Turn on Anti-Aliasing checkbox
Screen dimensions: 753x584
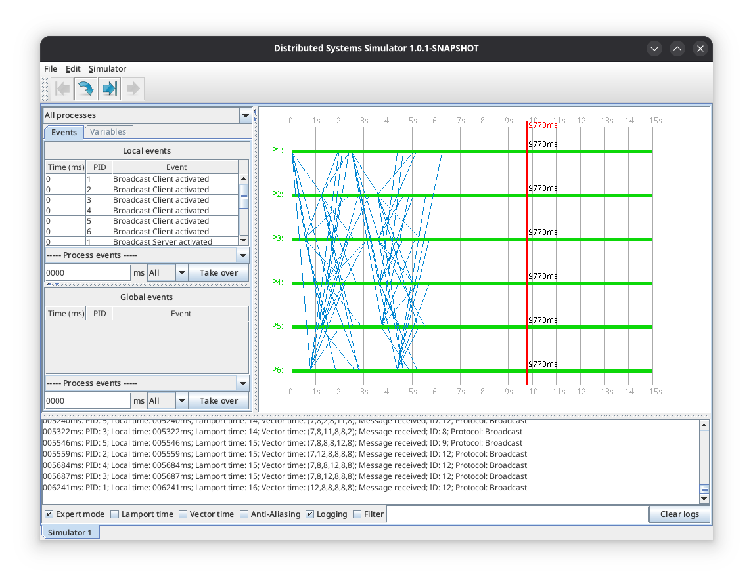pyautogui.click(x=244, y=514)
